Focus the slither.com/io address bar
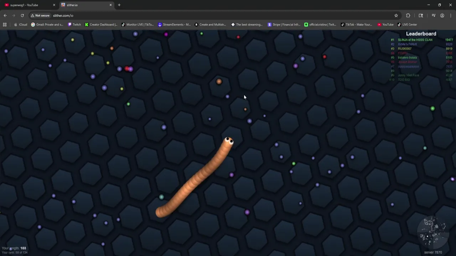 coord(214,16)
